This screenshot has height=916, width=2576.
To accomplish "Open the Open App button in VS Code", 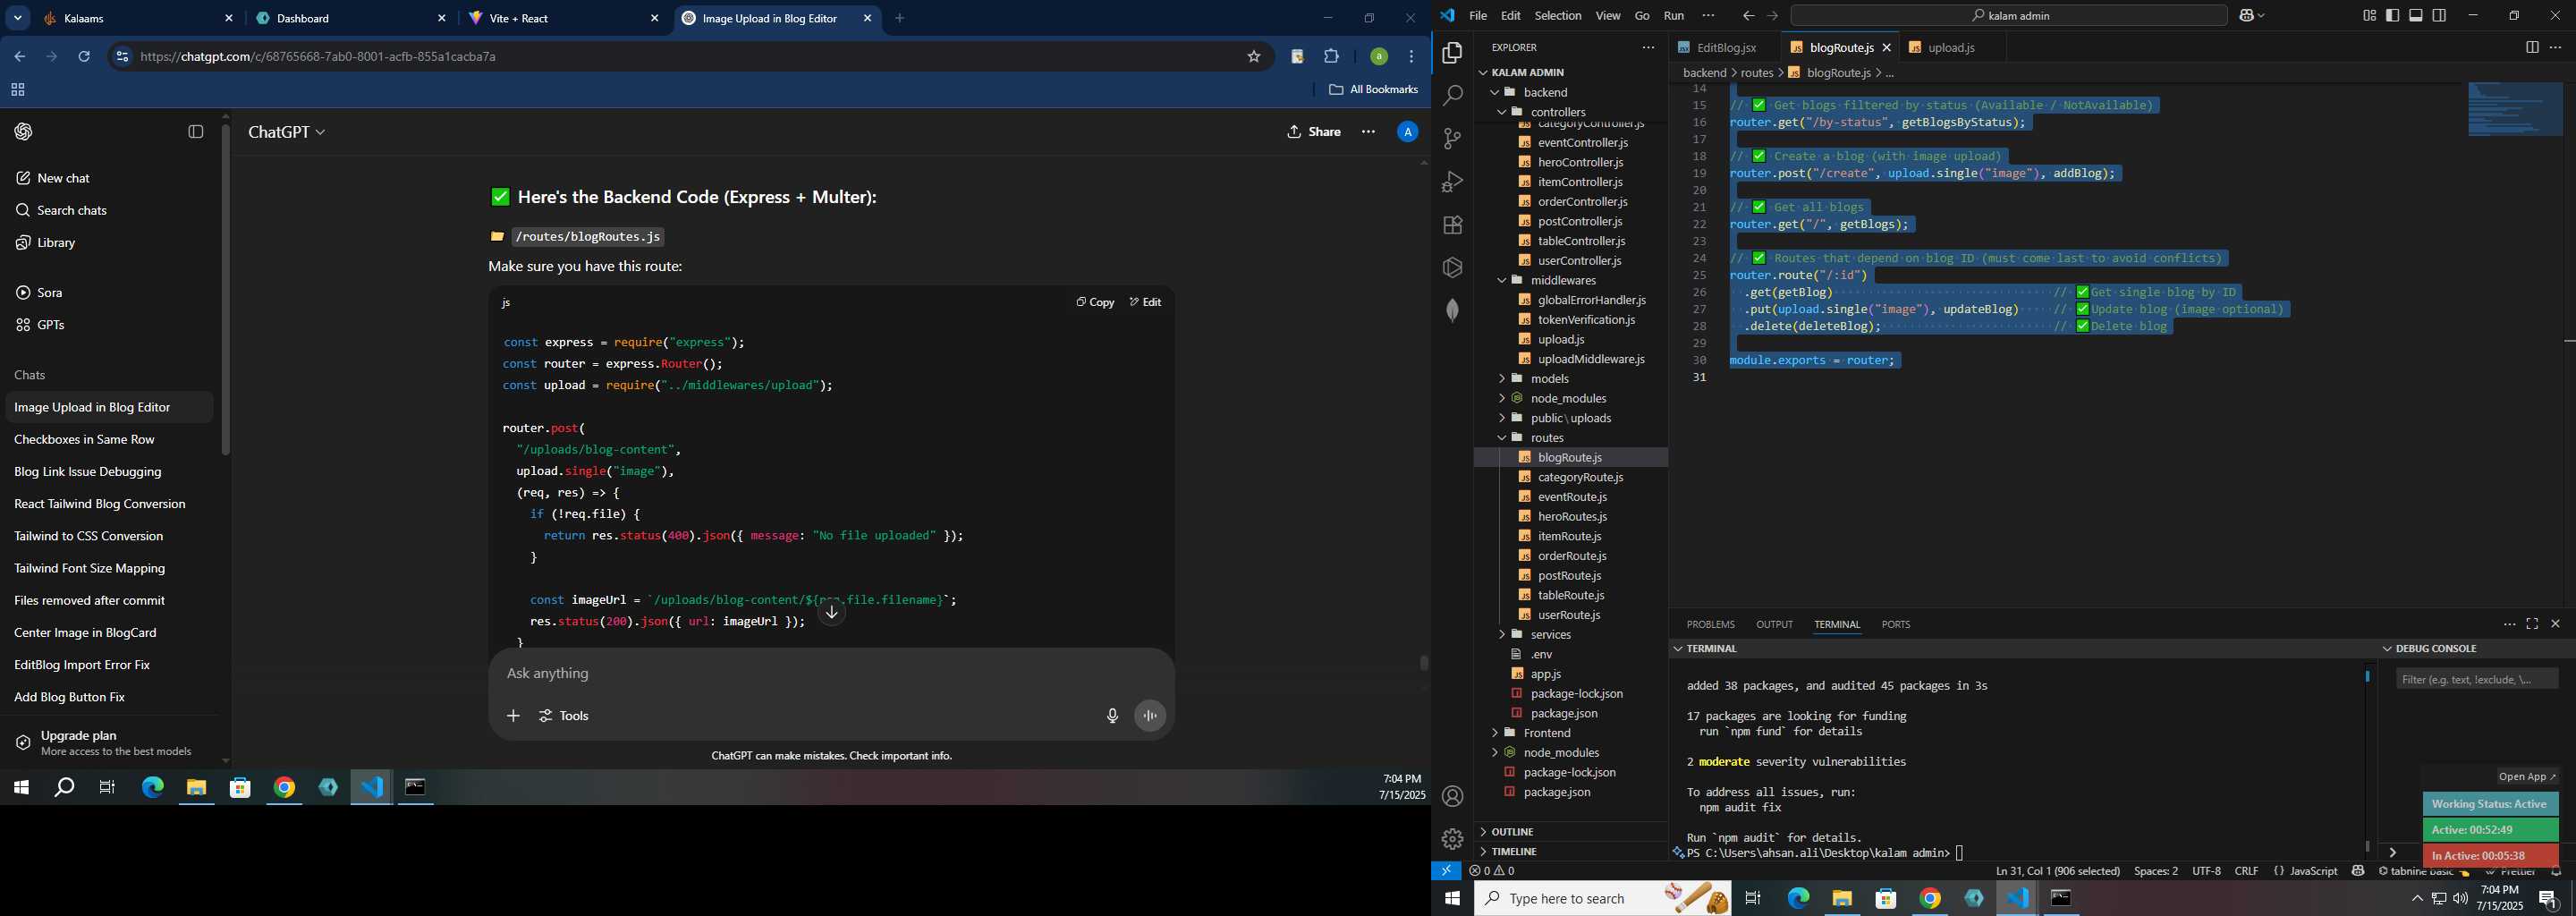I will click(2526, 777).
